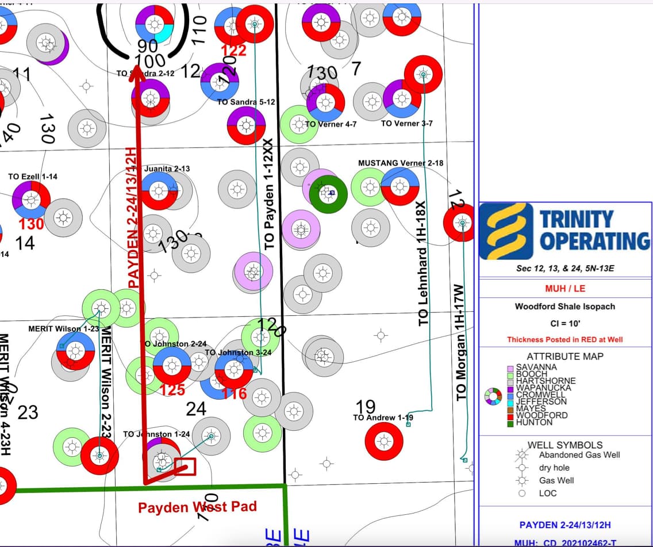Click the 'TO Johnston 3-24' well label
The height and width of the screenshot is (547, 653).
pyautogui.click(x=238, y=353)
